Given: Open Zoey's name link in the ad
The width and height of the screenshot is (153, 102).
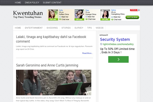Looking at the screenshot, I should [87, 10].
